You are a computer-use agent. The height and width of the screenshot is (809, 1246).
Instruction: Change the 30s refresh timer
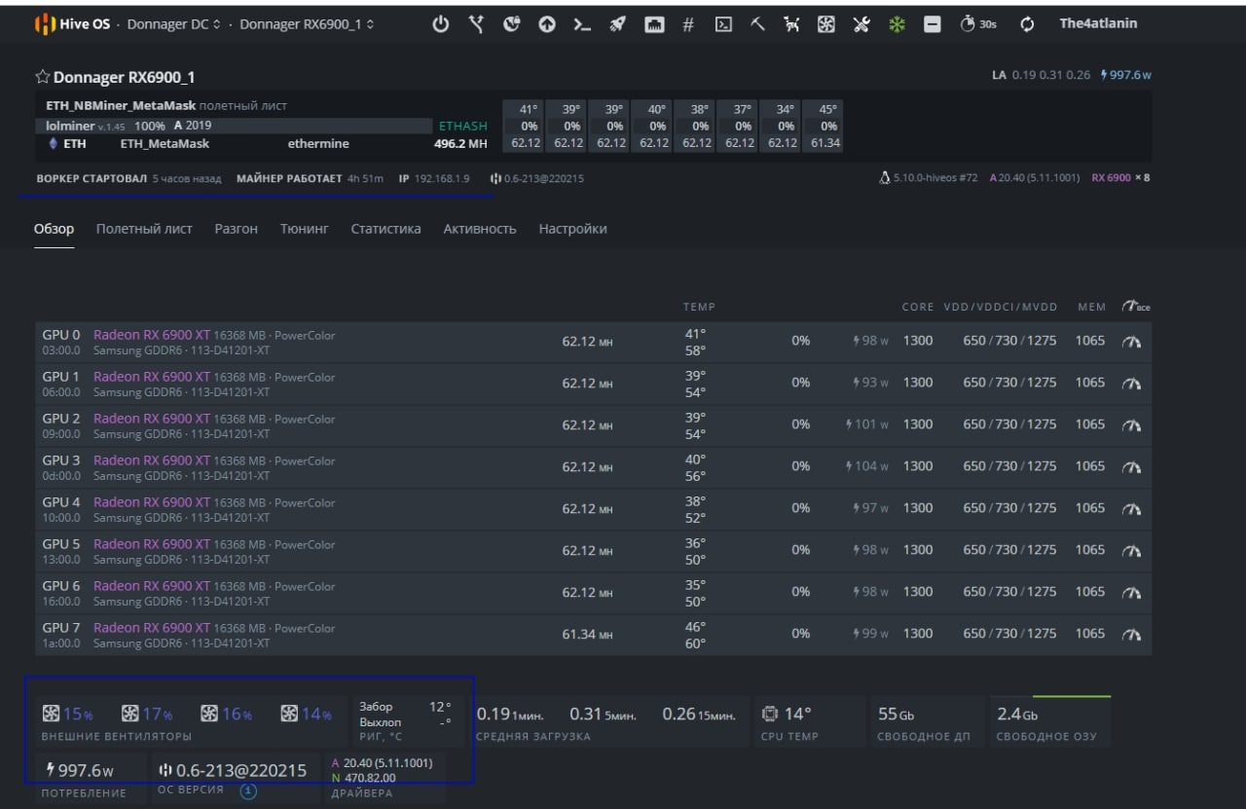coord(978,24)
